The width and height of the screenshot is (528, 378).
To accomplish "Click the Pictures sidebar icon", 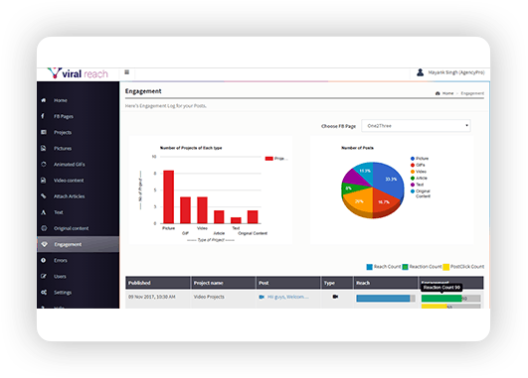I will point(43,148).
